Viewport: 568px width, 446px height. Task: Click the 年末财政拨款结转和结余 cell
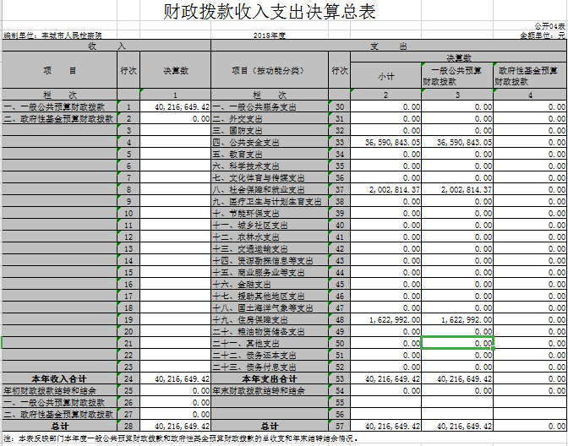[x=270, y=390]
